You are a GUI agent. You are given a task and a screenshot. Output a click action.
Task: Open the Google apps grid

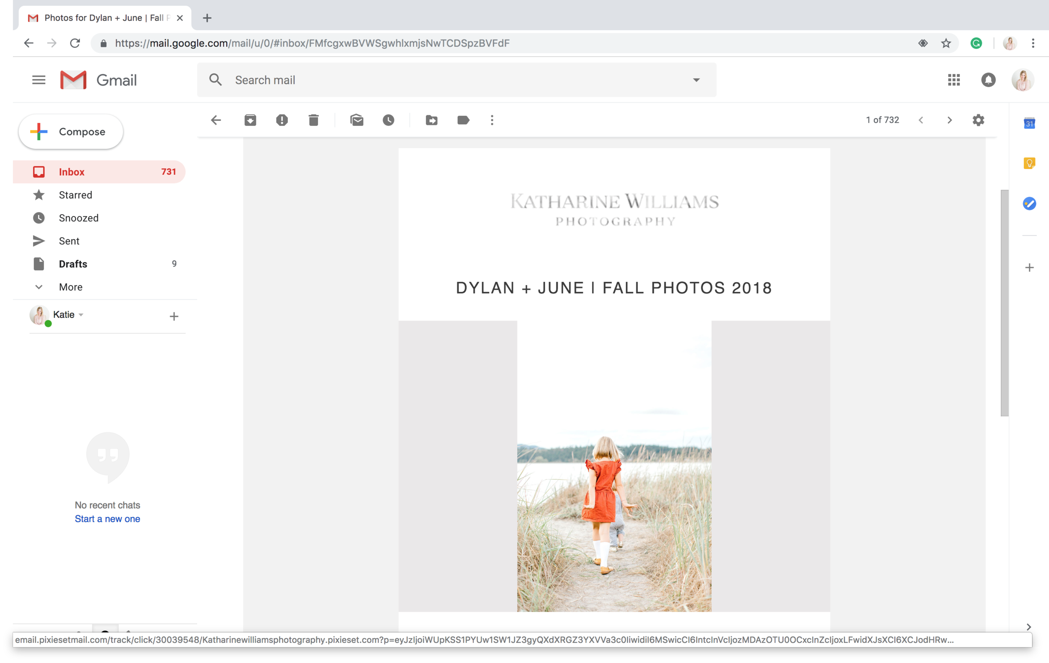pos(954,80)
